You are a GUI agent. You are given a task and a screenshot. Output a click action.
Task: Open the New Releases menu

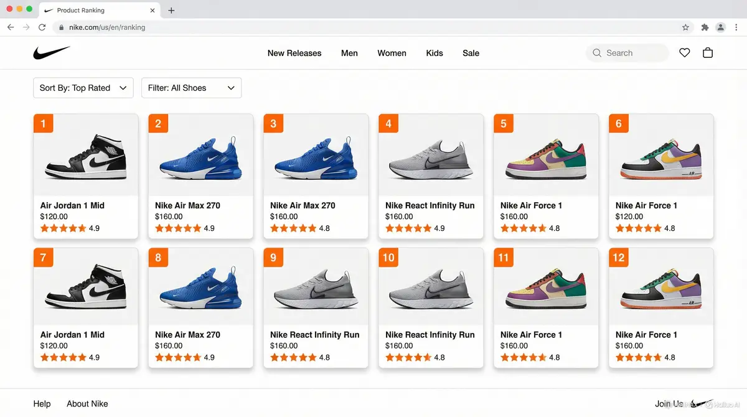tap(294, 53)
